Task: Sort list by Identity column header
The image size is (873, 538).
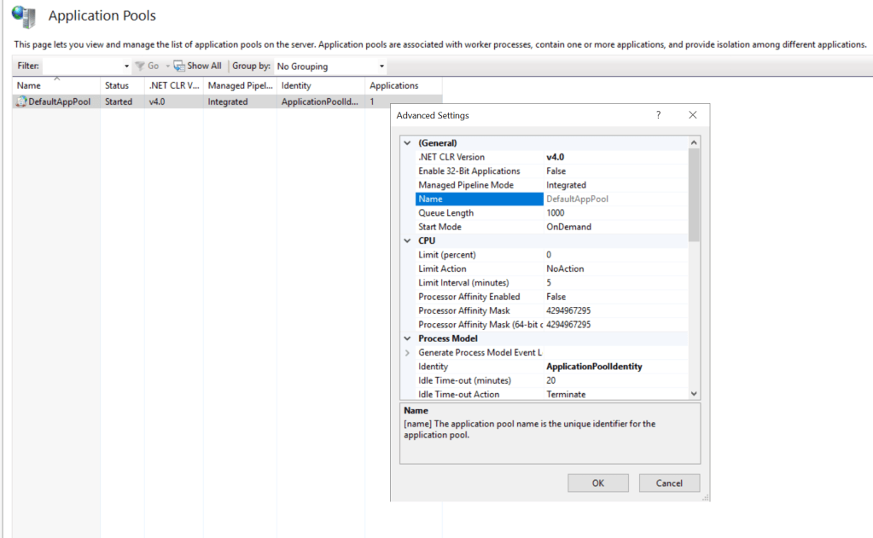Action: (x=296, y=85)
